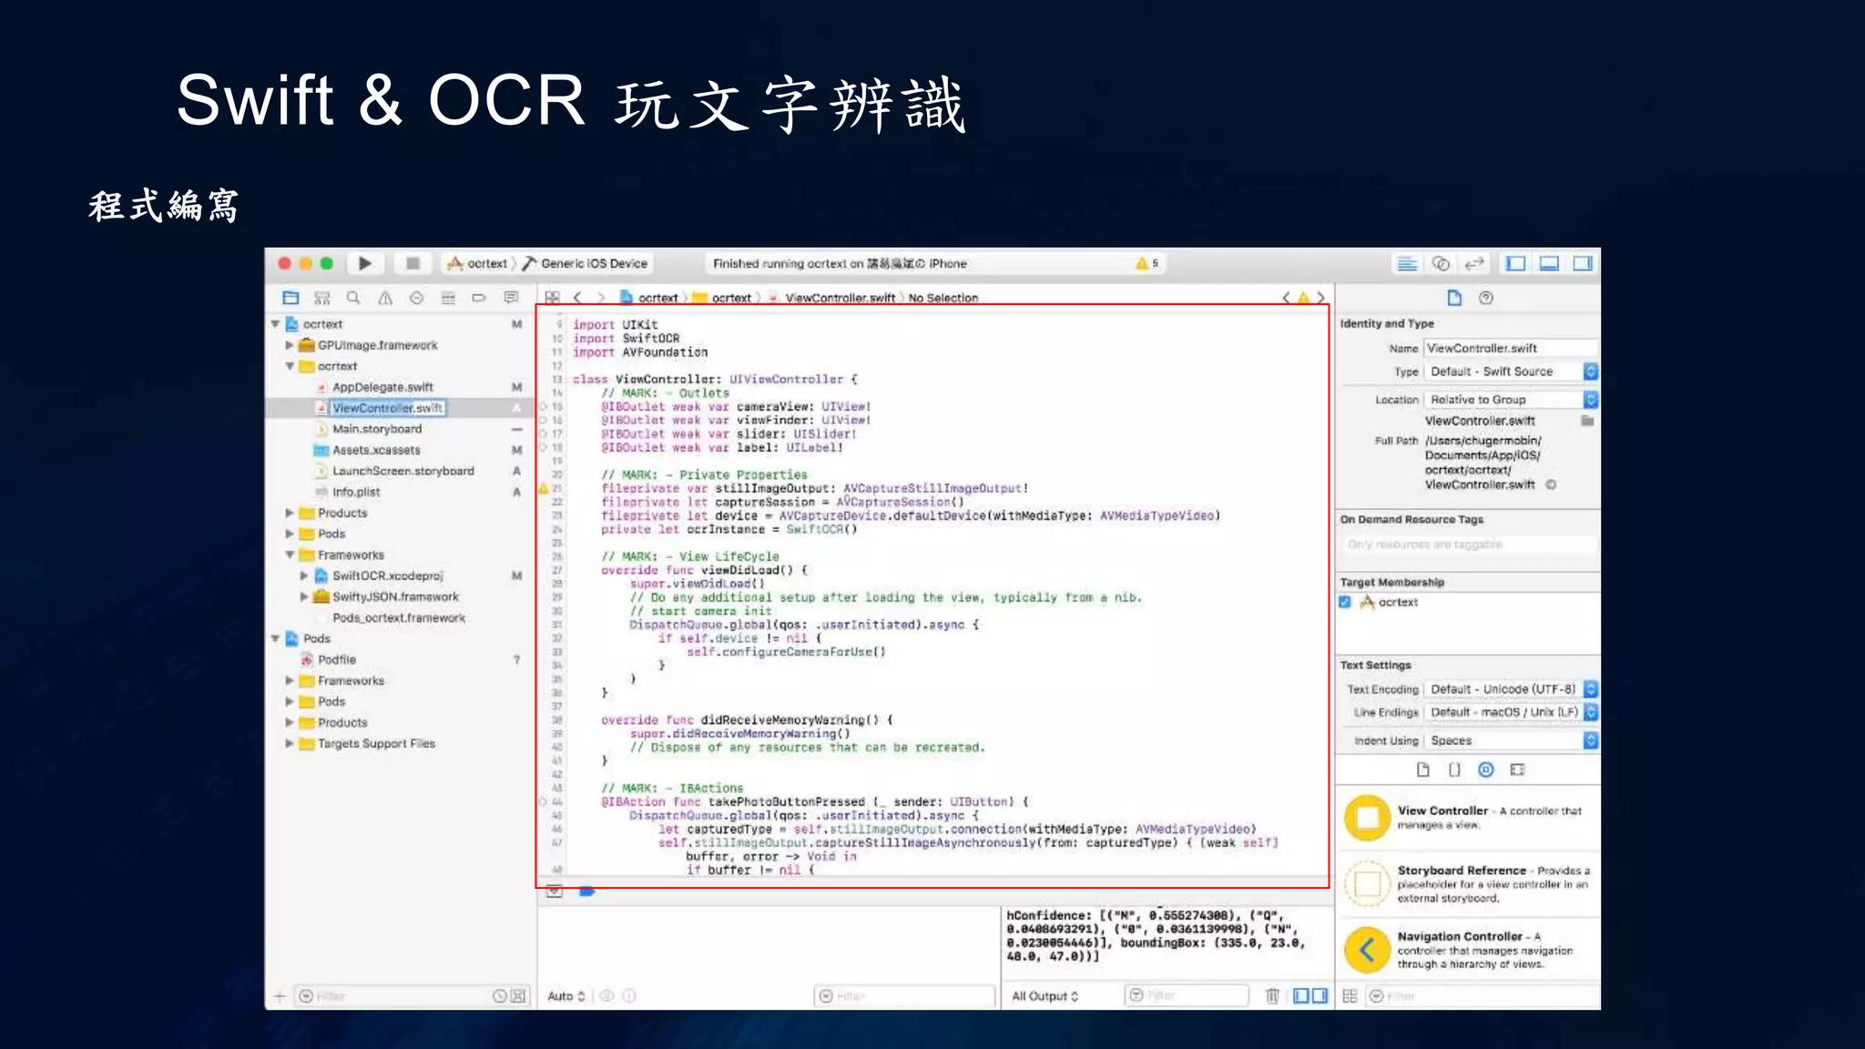The image size is (1865, 1049).
Task: Stop the running build
Action: pos(413,263)
